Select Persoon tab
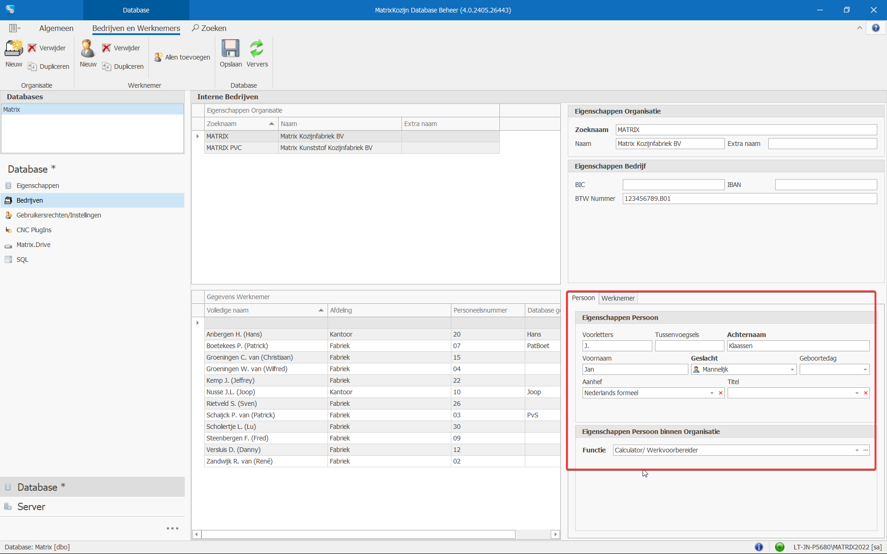Screen dimensions: 887x554 [x=583, y=298]
